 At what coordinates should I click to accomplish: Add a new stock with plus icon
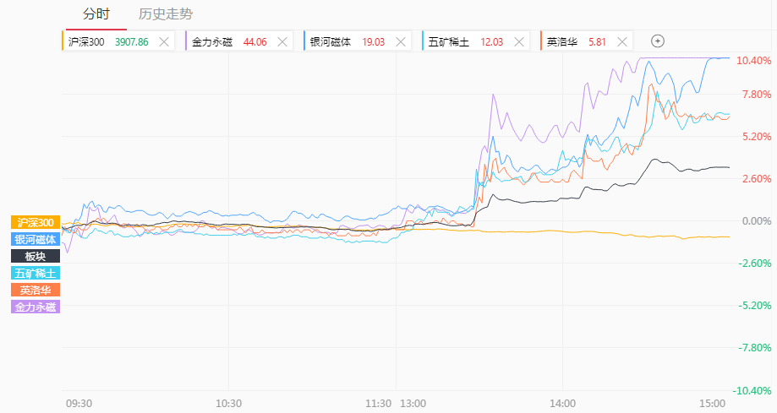point(658,41)
